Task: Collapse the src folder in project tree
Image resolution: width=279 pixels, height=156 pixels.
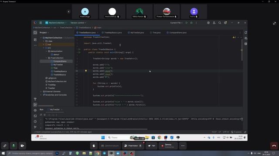Action: tap(44, 48)
